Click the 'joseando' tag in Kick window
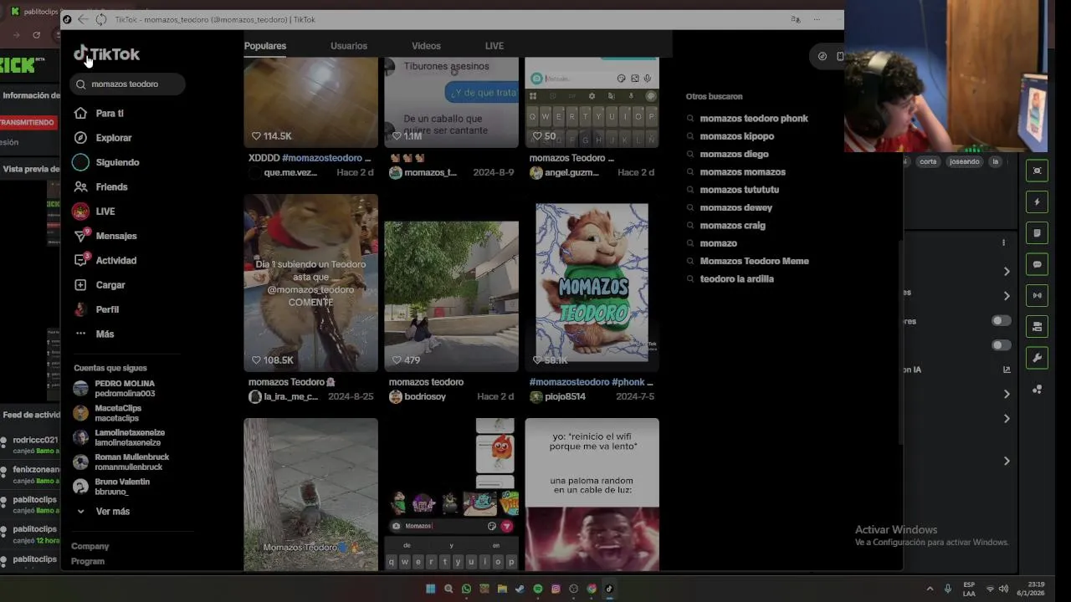 point(964,162)
